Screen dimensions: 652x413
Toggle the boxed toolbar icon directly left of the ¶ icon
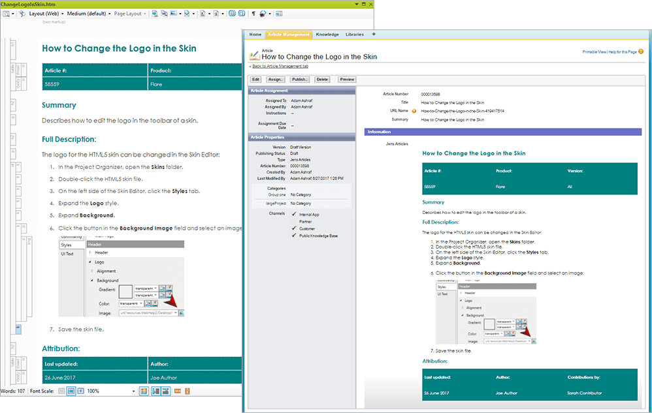click(242, 13)
